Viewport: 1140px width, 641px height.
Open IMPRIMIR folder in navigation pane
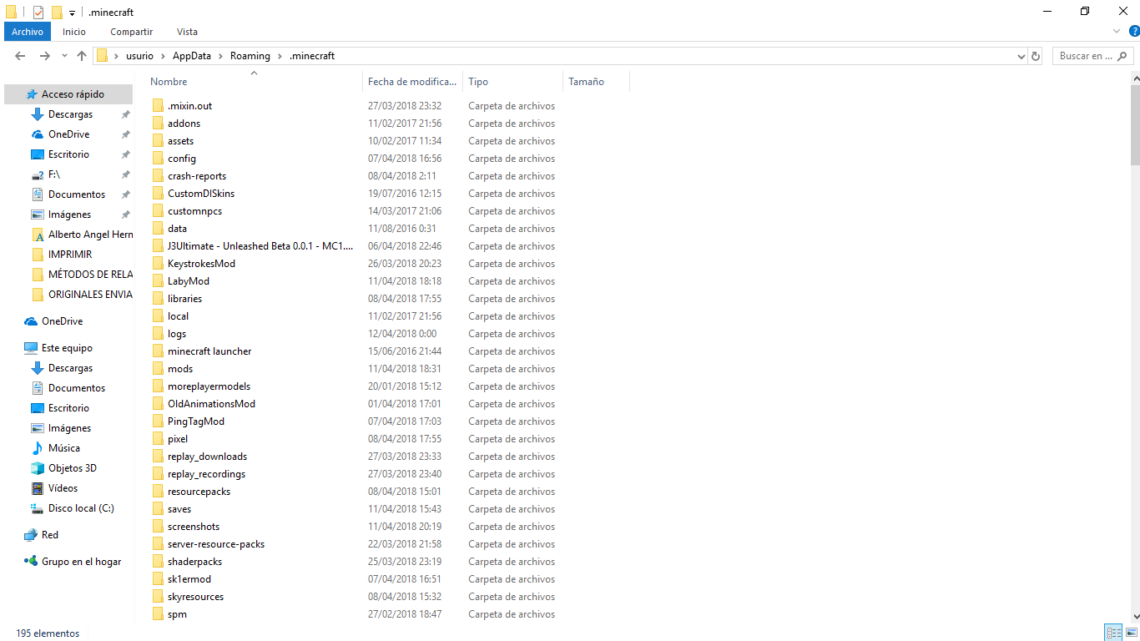[x=68, y=255]
